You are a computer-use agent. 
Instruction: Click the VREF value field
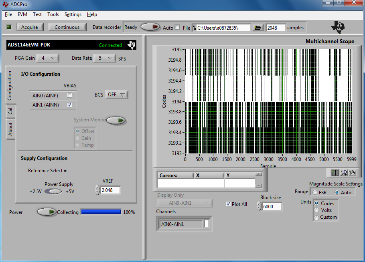pos(110,190)
